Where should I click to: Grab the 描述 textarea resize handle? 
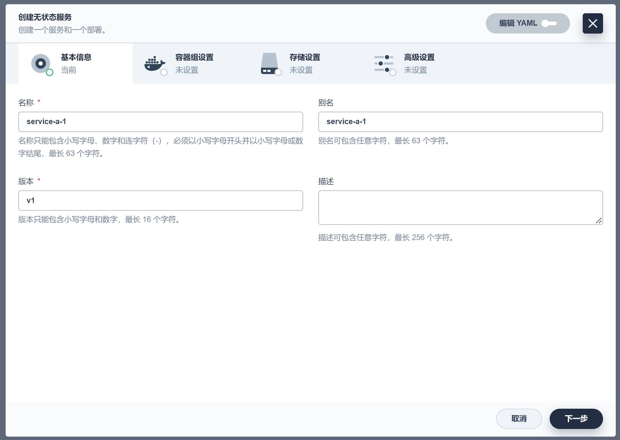click(599, 221)
